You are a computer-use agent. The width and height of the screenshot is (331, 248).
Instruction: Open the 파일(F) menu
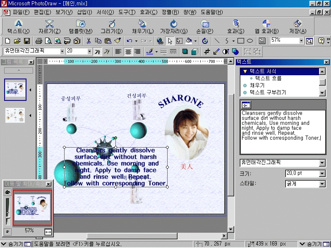click(x=21, y=12)
